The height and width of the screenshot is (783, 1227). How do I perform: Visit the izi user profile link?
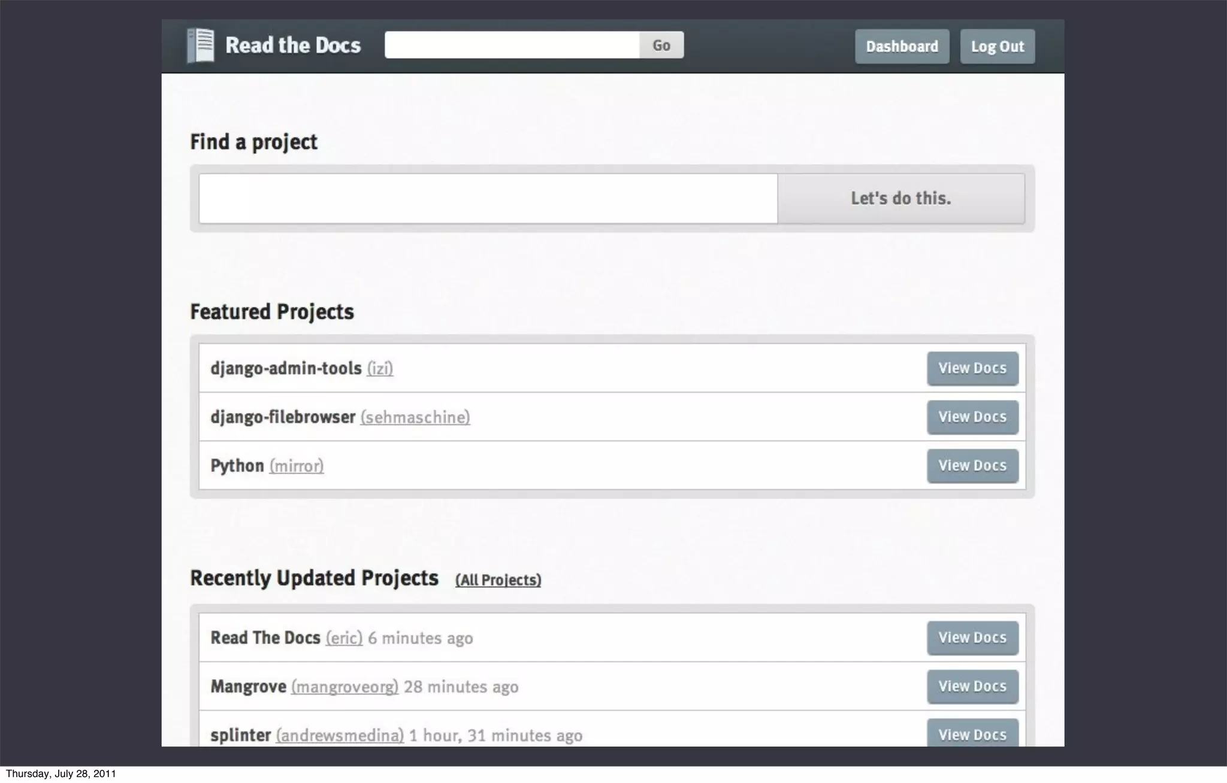click(x=380, y=369)
